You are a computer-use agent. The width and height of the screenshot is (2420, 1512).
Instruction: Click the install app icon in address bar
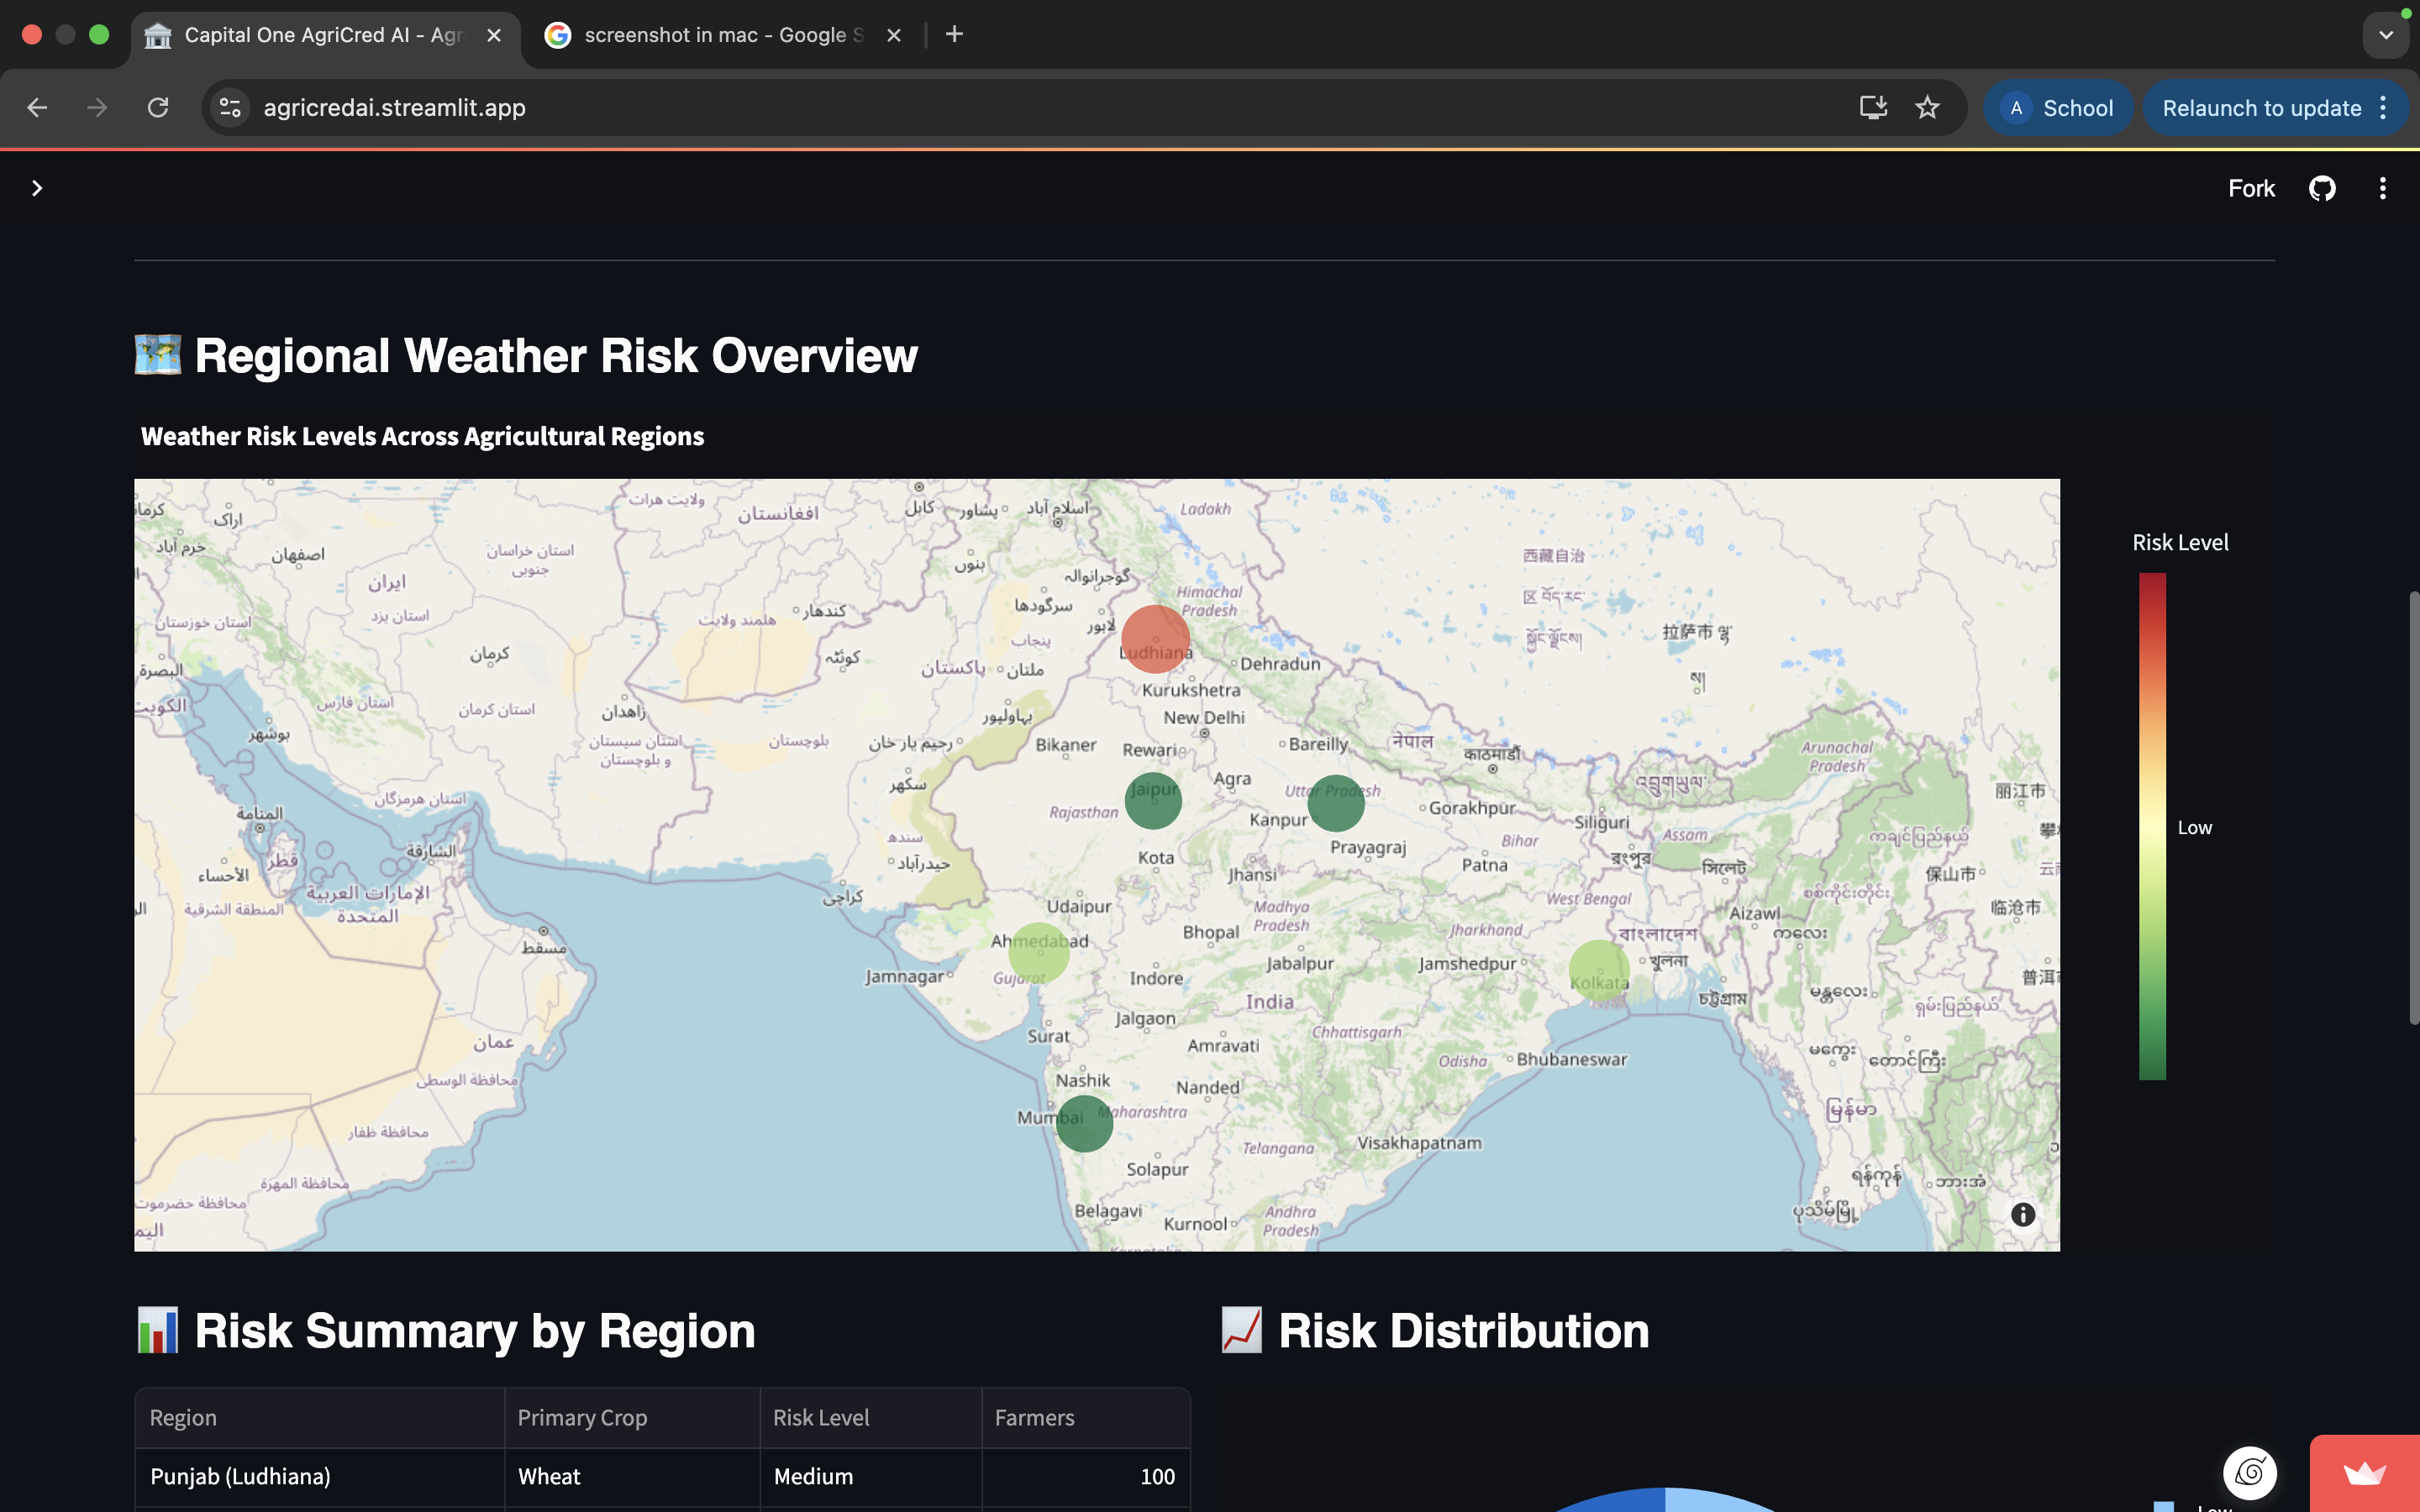pyautogui.click(x=1873, y=108)
